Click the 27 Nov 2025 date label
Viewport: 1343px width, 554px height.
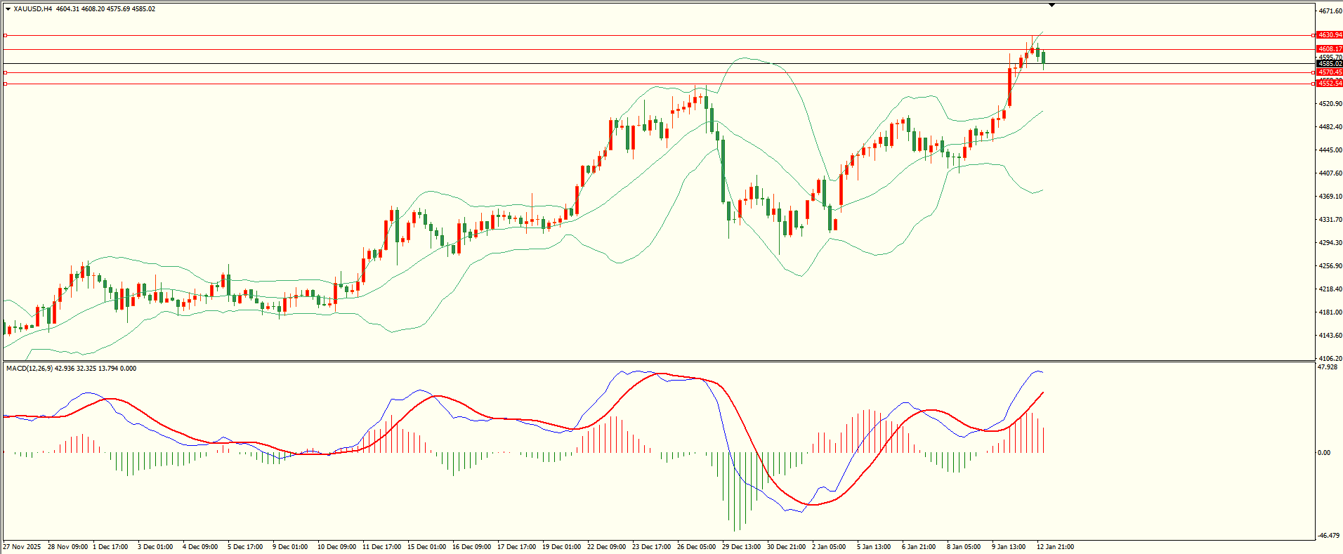coord(22,547)
